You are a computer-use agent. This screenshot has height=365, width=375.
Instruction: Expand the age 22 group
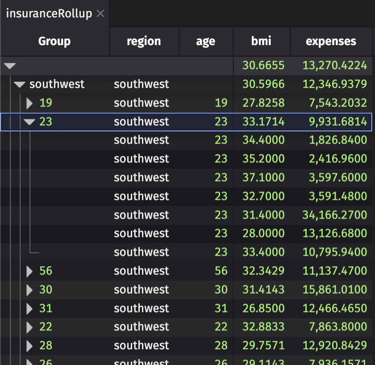29,327
